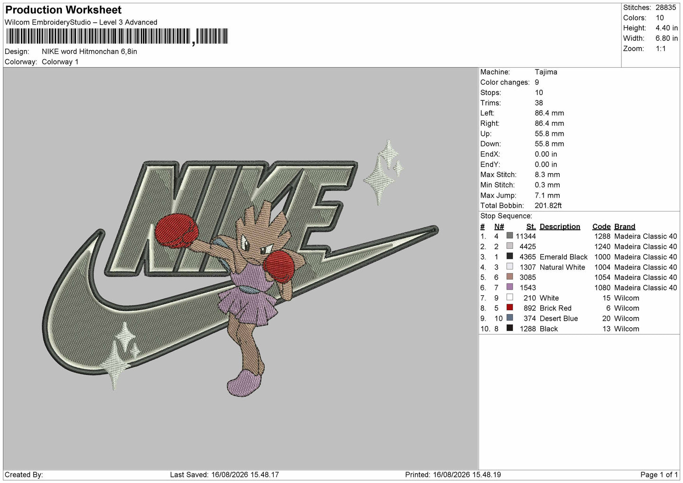Click the Machine value Tajima

pos(546,72)
